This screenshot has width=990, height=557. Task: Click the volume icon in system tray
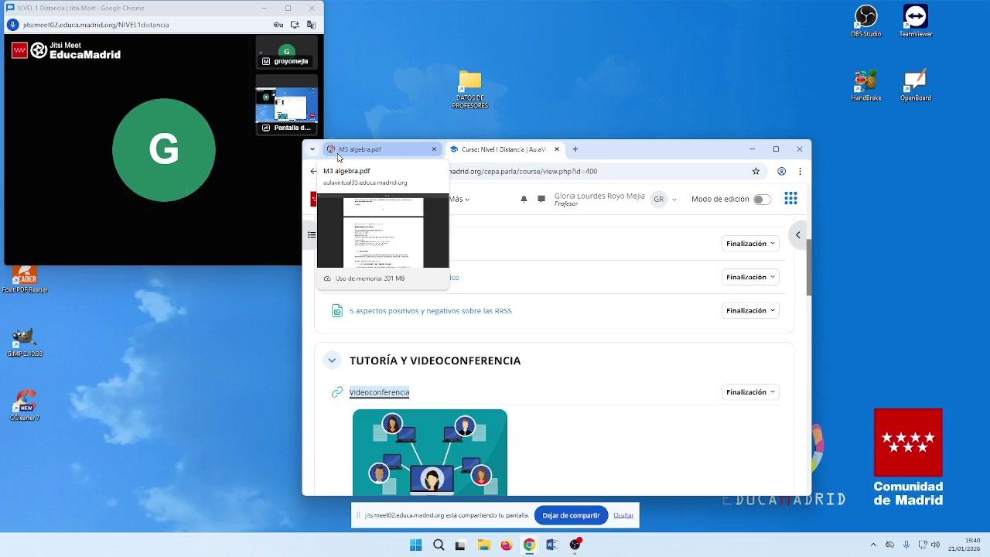[x=935, y=545]
